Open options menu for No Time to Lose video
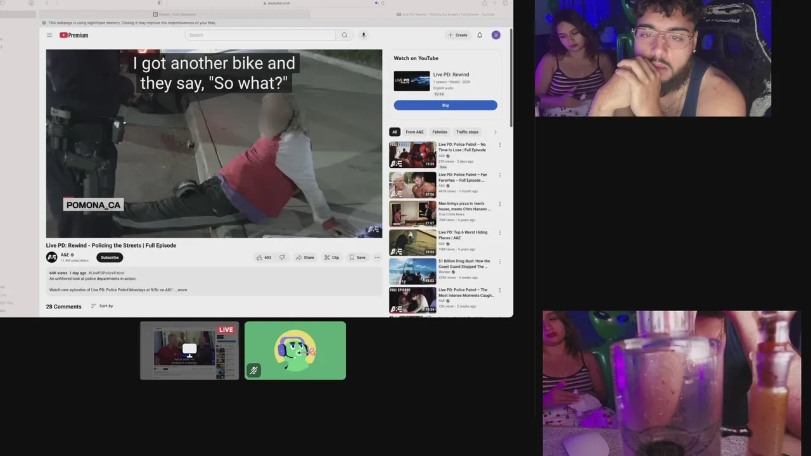The height and width of the screenshot is (456, 811). pos(500,145)
